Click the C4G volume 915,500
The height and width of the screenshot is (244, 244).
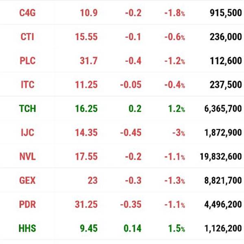click(226, 13)
